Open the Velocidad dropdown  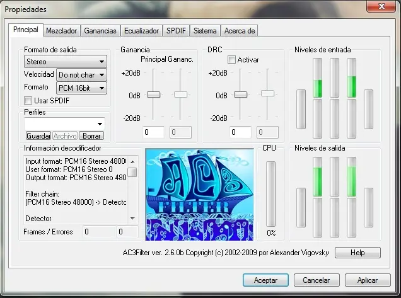coord(81,75)
